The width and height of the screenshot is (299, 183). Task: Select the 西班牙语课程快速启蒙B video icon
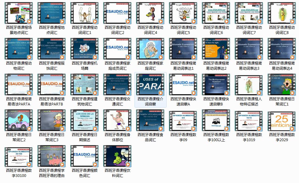(x=216, y=85)
